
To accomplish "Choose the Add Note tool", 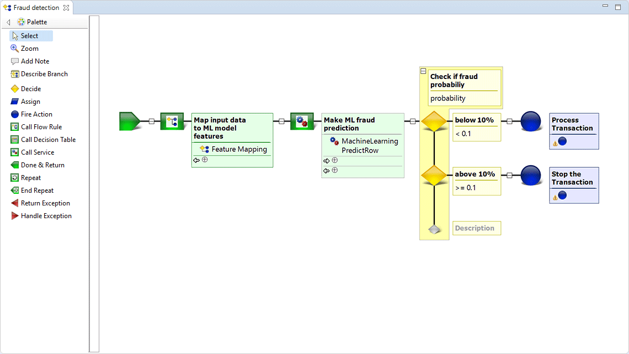I will pyautogui.click(x=32, y=61).
